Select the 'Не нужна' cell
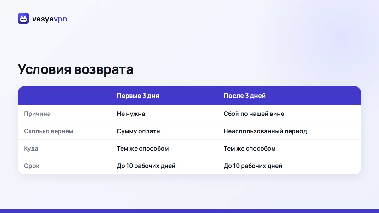Viewport: 379px width, 213px height. tap(131, 114)
